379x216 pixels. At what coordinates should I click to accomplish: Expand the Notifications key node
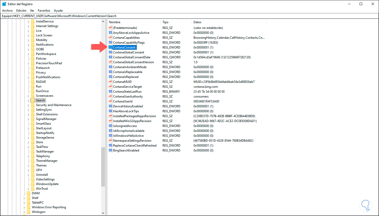28,45
